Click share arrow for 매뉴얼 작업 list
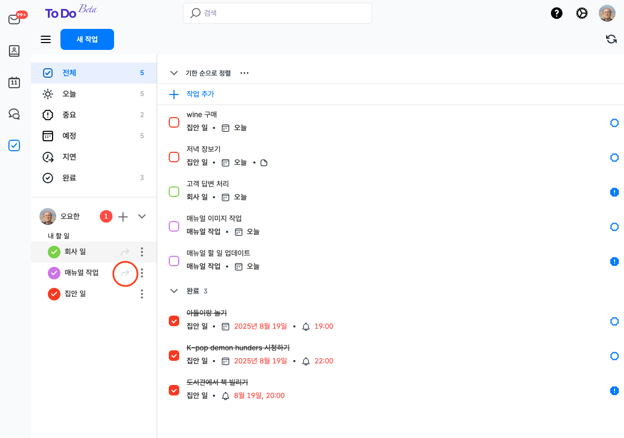The image size is (624, 438). coord(125,273)
